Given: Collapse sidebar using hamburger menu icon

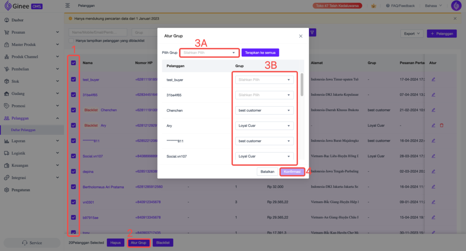Looking at the screenshot, I should 67,5.
